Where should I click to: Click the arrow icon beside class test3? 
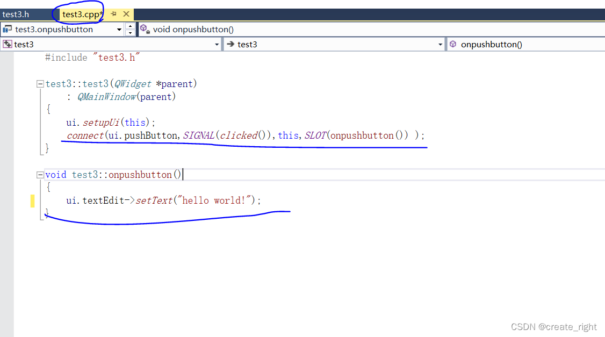coord(231,44)
